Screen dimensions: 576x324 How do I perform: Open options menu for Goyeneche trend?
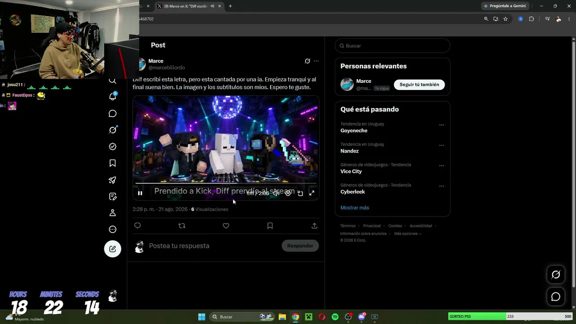tap(441, 125)
